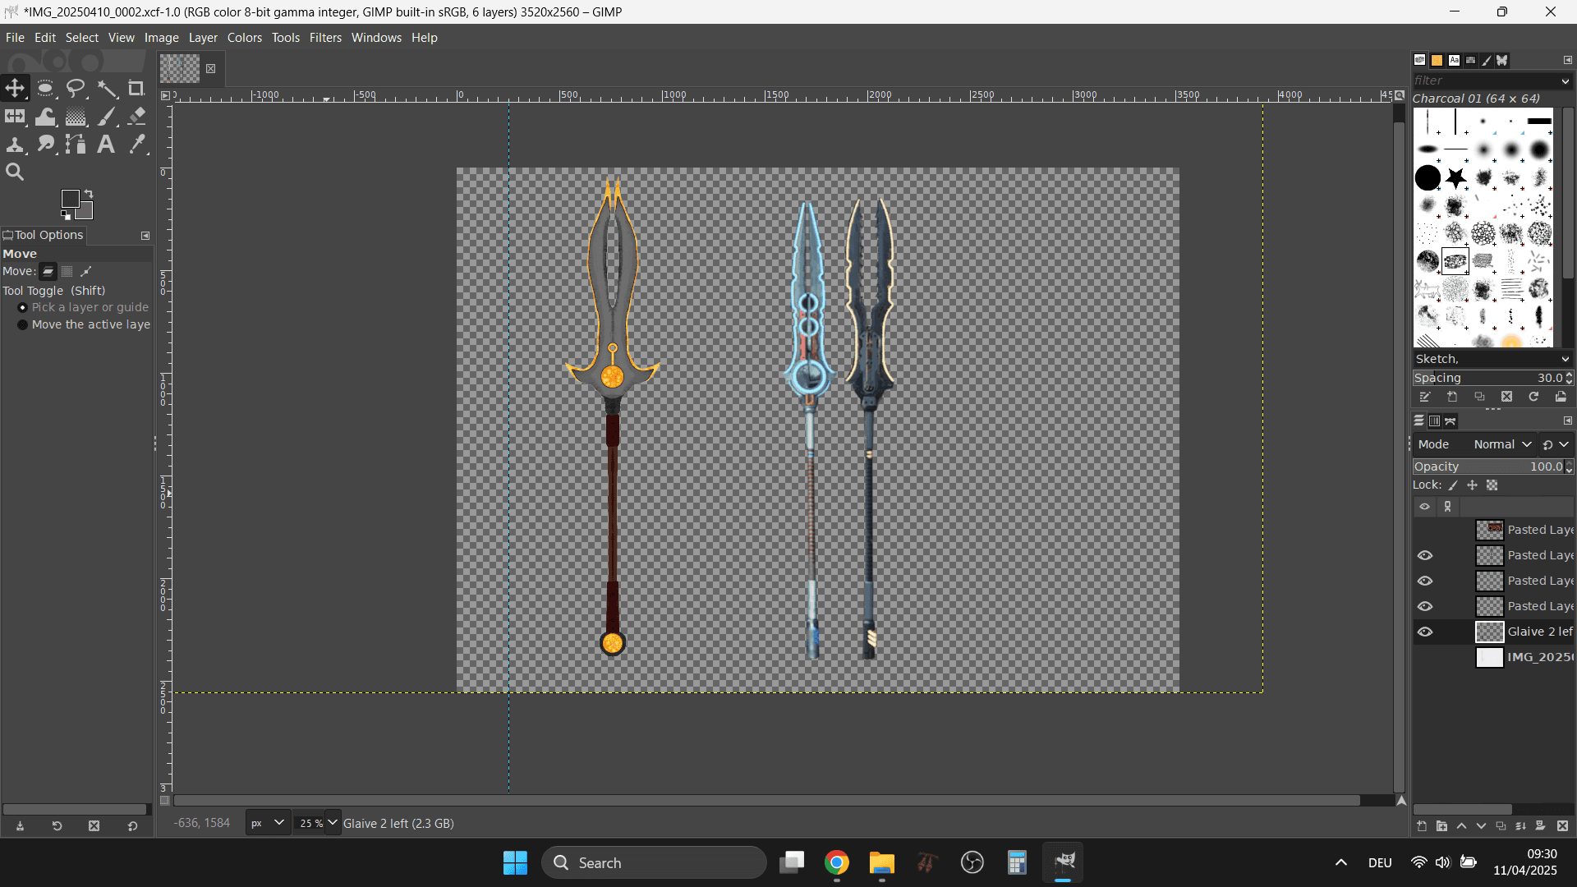Select the Gradient tool
The height and width of the screenshot is (887, 1577).
tap(76, 117)
